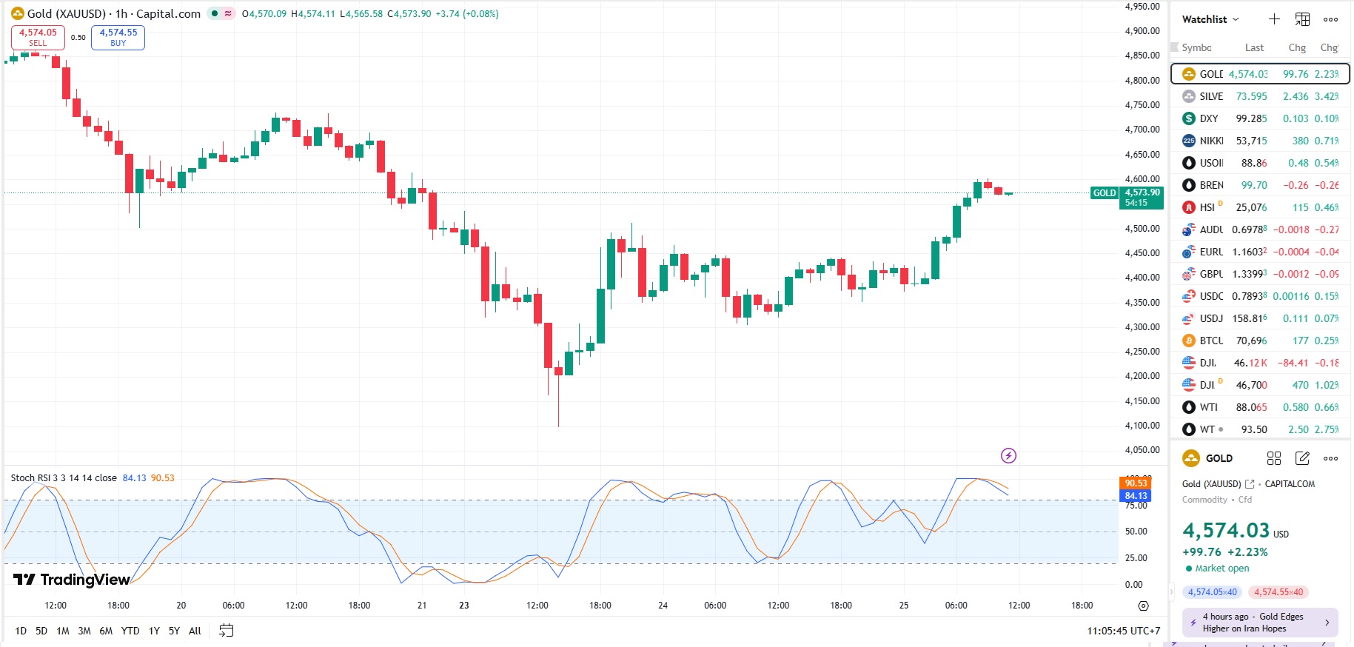Click the grid layout icon beside GOLD details

(1274, 458)
